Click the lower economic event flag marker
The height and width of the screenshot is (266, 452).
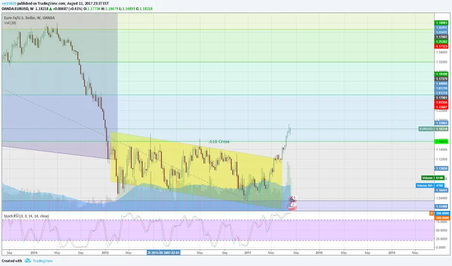pos(292,206)
